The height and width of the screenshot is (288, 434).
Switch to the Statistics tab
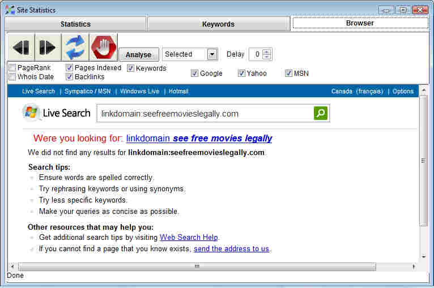coord(75,24)
